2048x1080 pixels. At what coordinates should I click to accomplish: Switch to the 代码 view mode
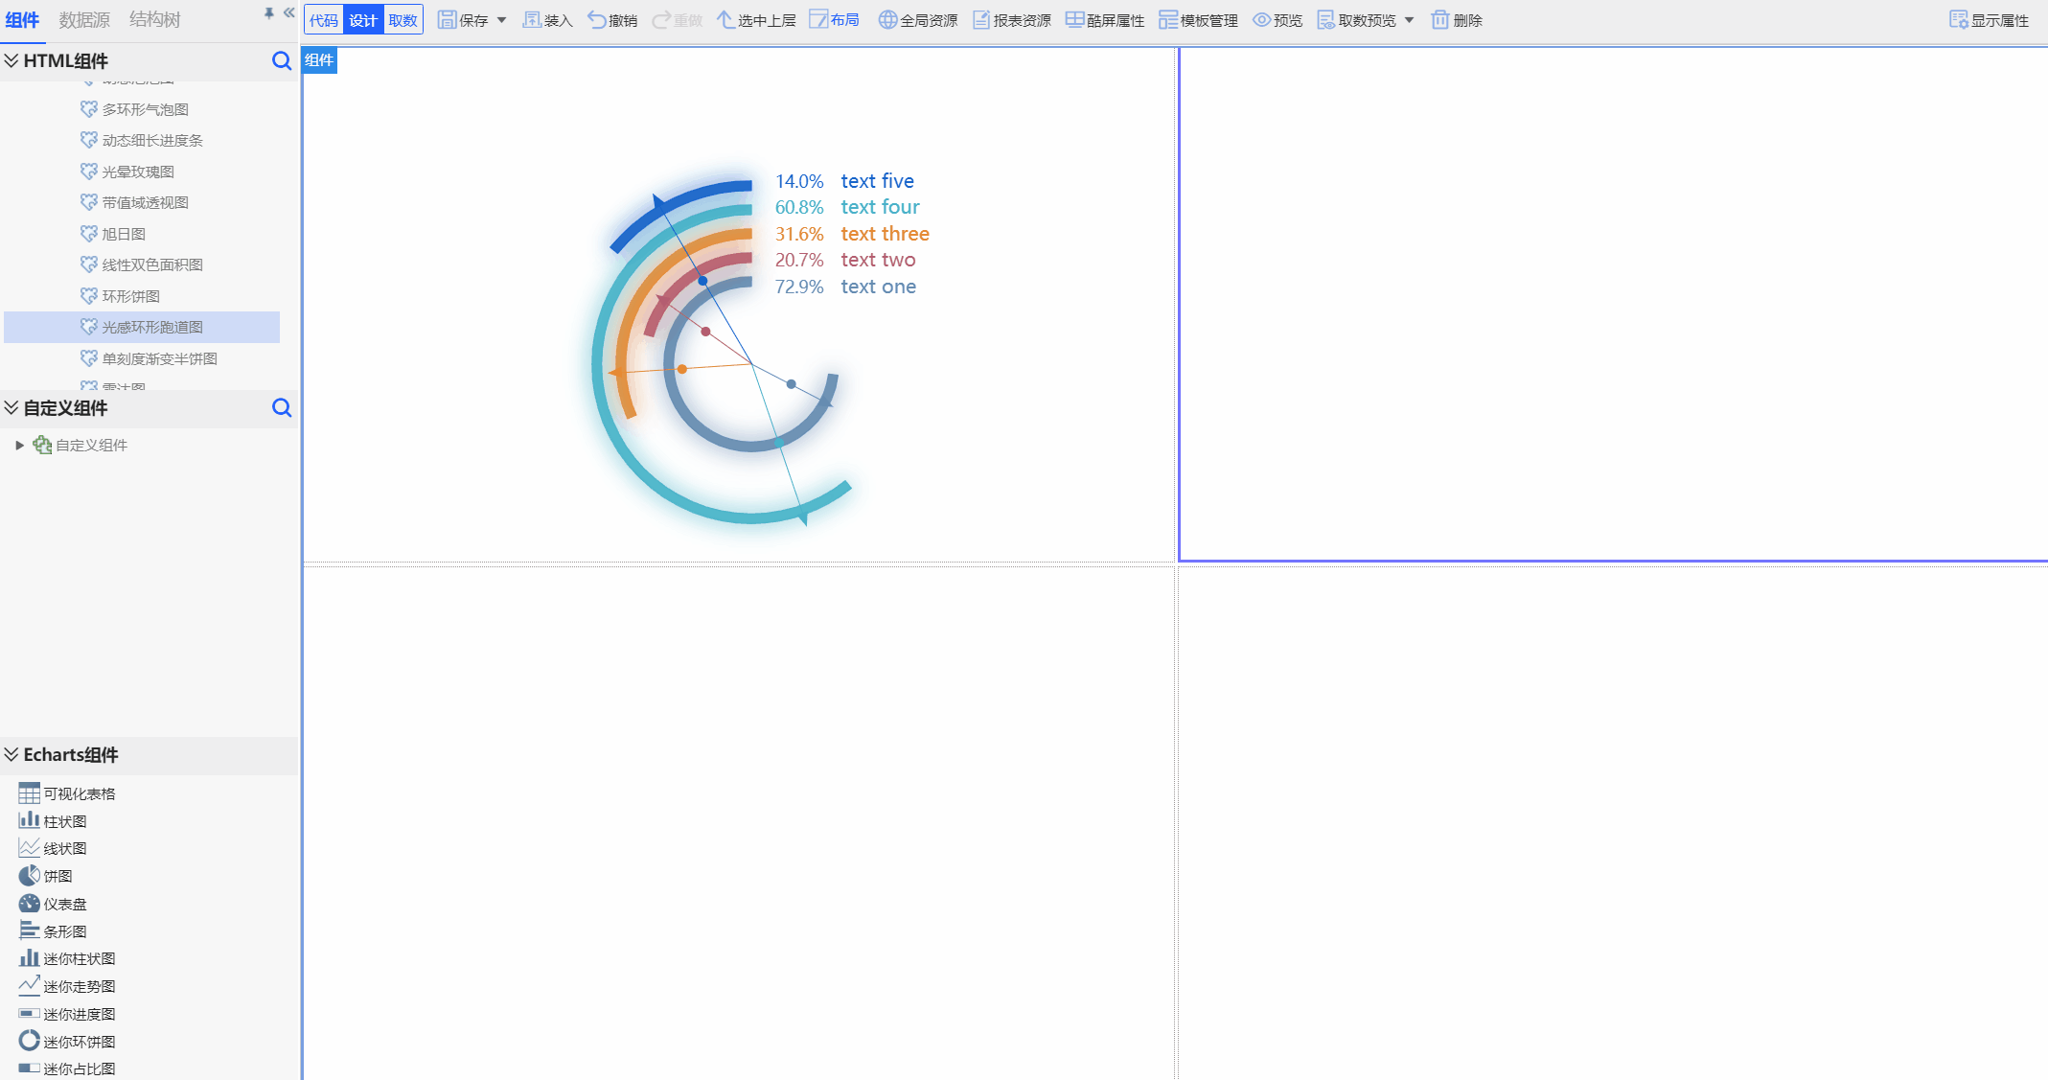point(324,20)
